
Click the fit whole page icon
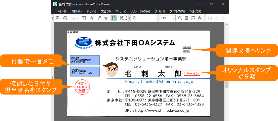coord(187,18)
